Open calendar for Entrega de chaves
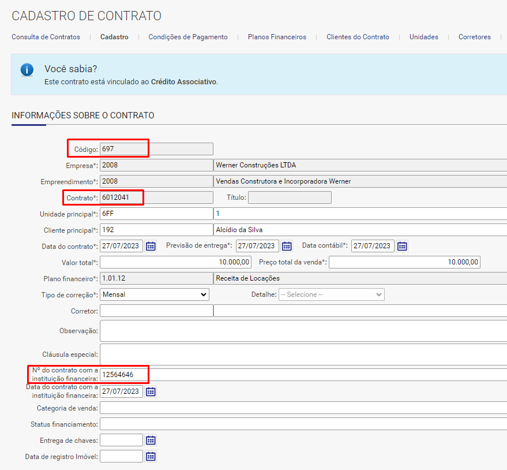The width and height of the screenshot is (507, 470). tap(151, 440)
